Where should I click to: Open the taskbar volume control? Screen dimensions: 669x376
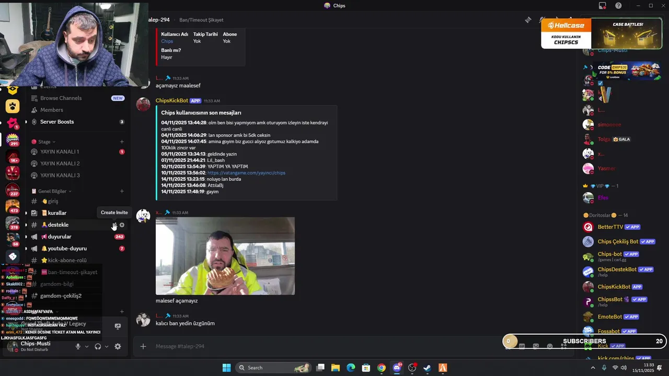(624, 368)
